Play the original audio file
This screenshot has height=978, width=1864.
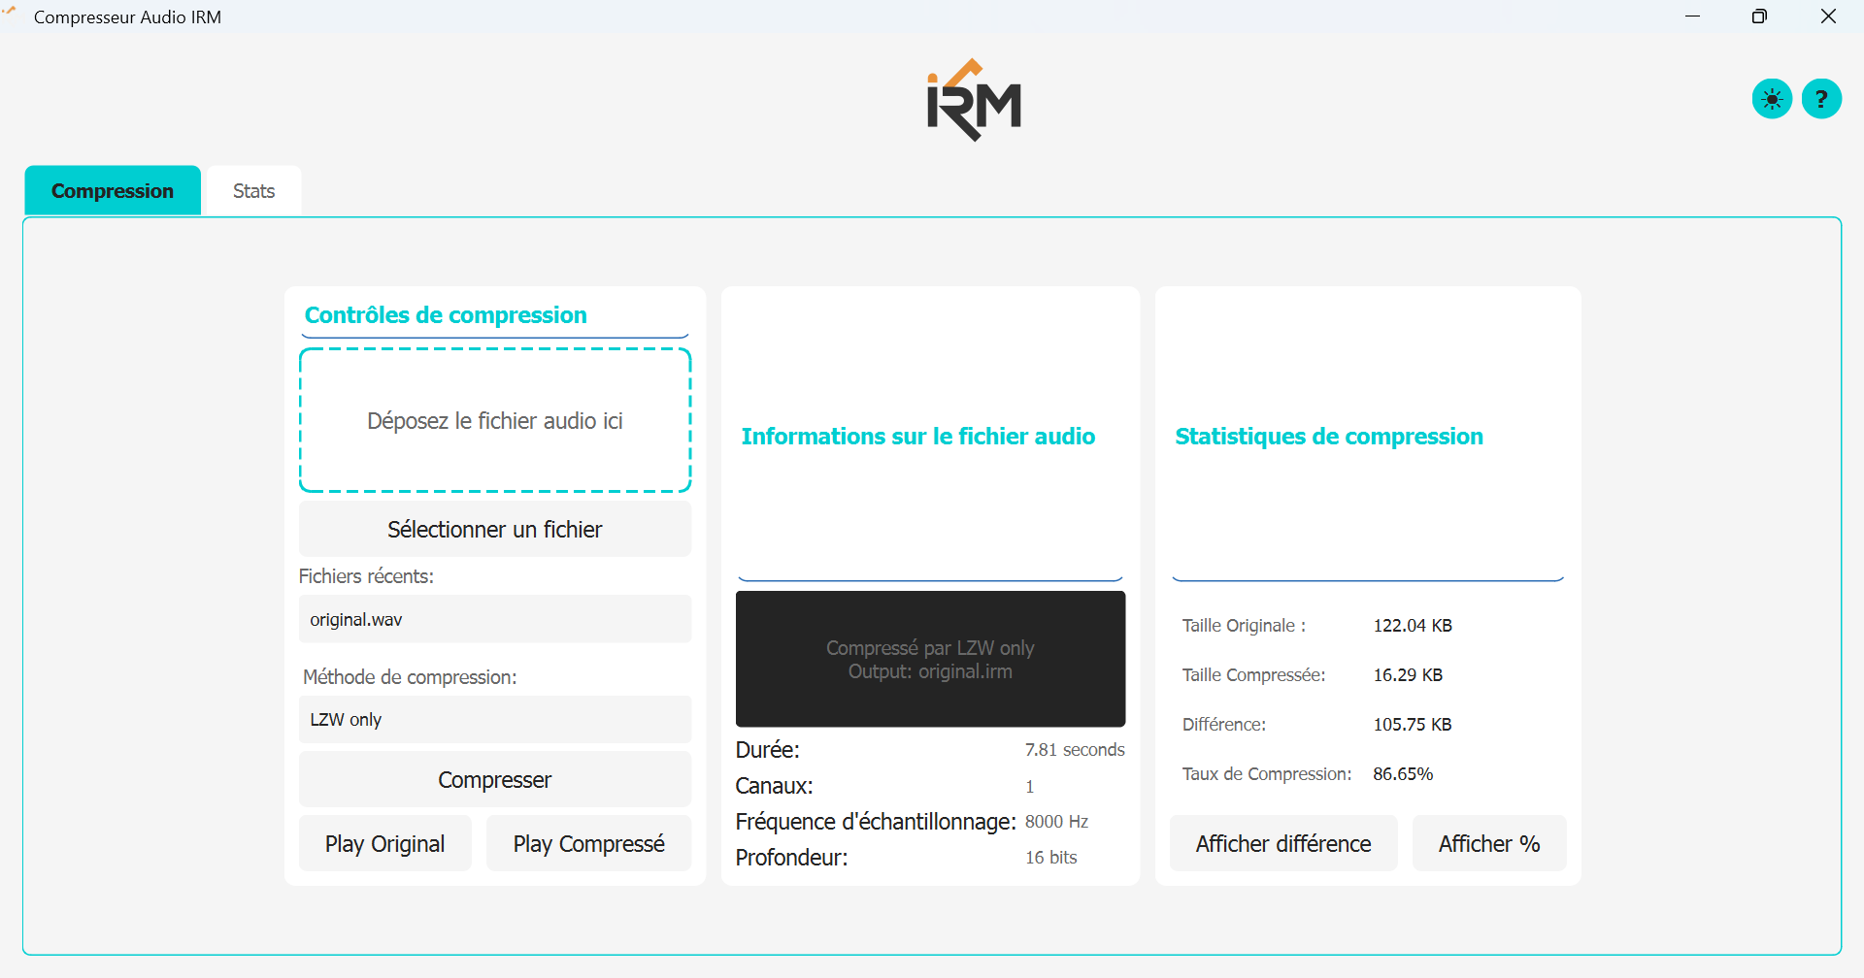[x=385, y=844]
